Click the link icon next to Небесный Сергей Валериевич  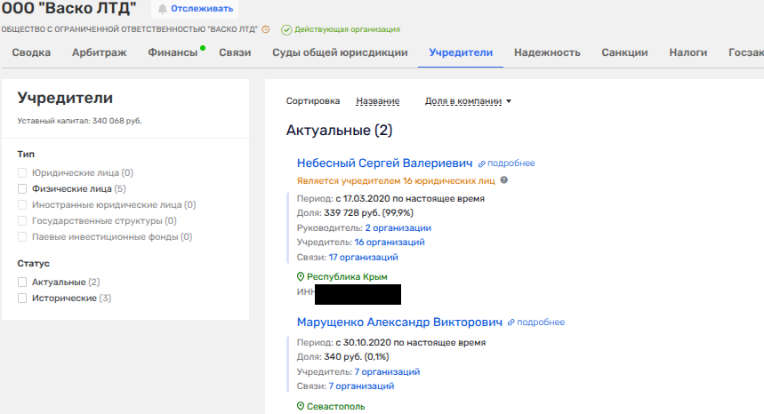click(x=482, y=163)
